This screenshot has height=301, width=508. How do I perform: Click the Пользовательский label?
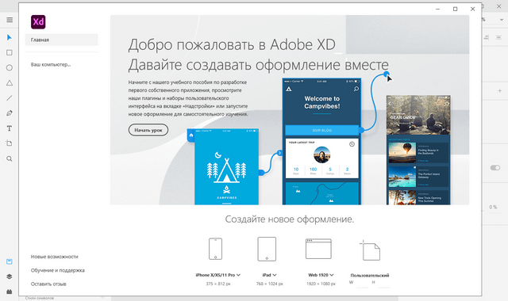pyautogui.click(x=370, y=276)
